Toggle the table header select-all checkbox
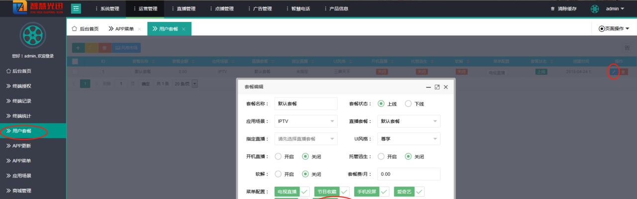Screen dimensions: 637x199 (76, 61)
